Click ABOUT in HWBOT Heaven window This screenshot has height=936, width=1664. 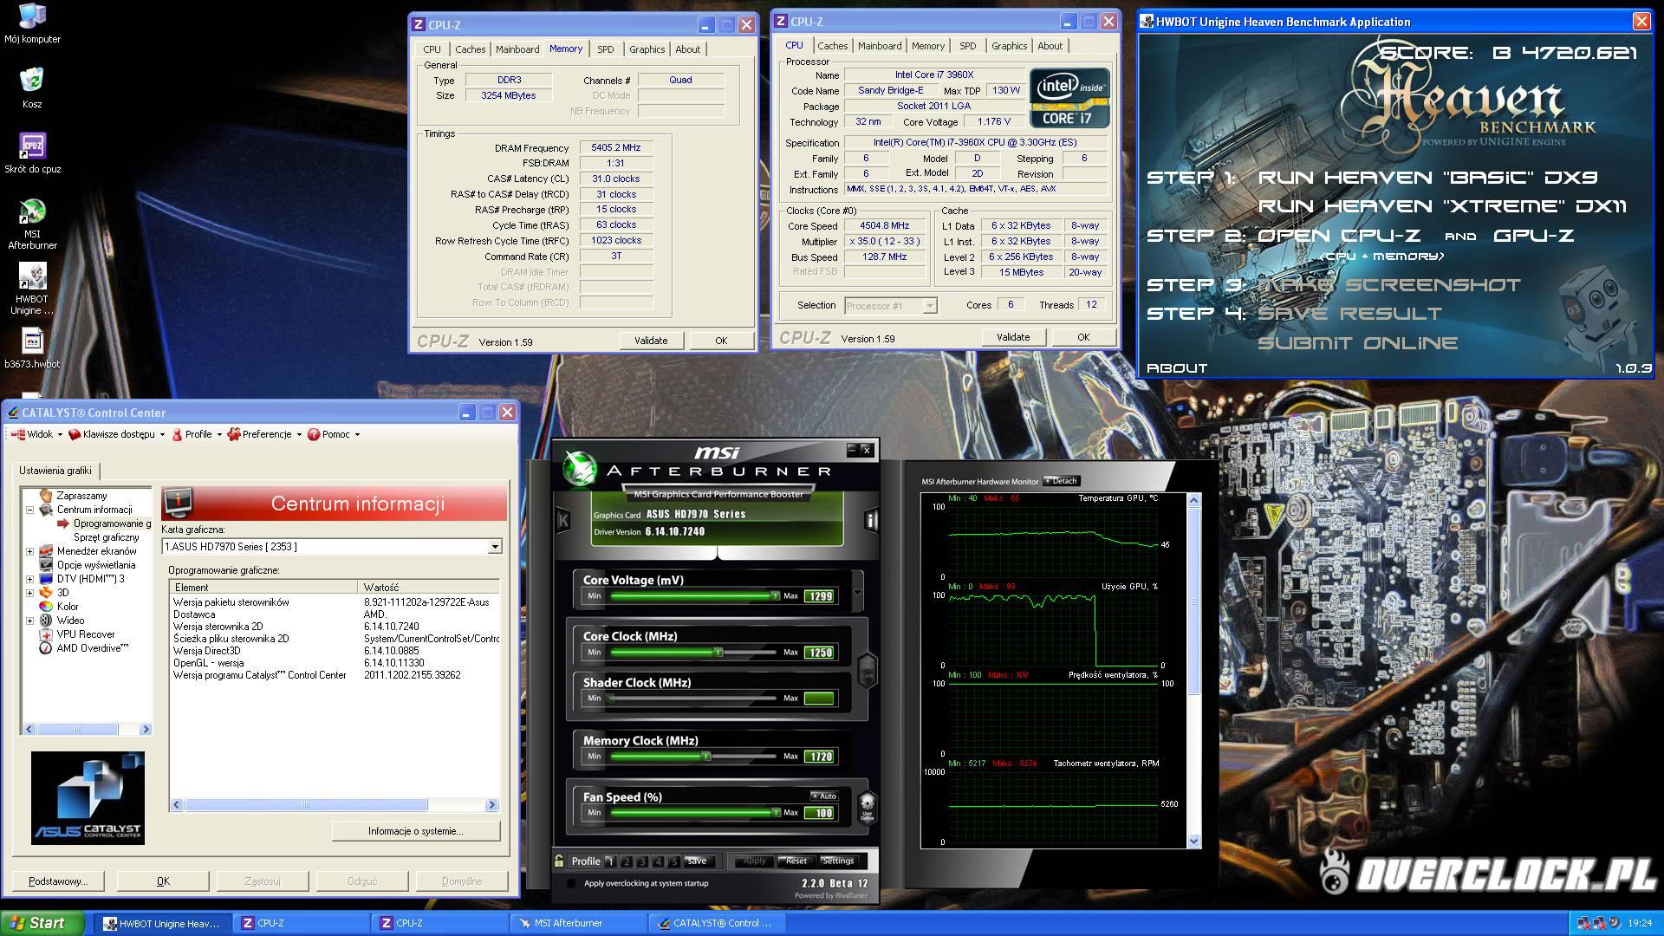tap(1177, 368)
